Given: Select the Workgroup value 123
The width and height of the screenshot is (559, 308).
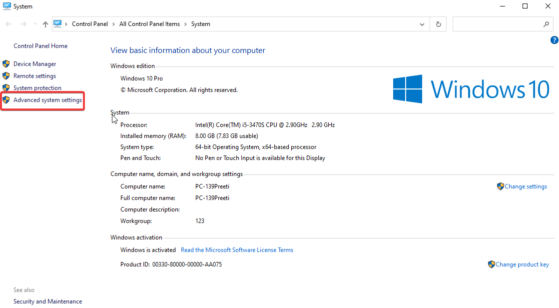Looking at the screenshot, I should (x=200, y=221).
